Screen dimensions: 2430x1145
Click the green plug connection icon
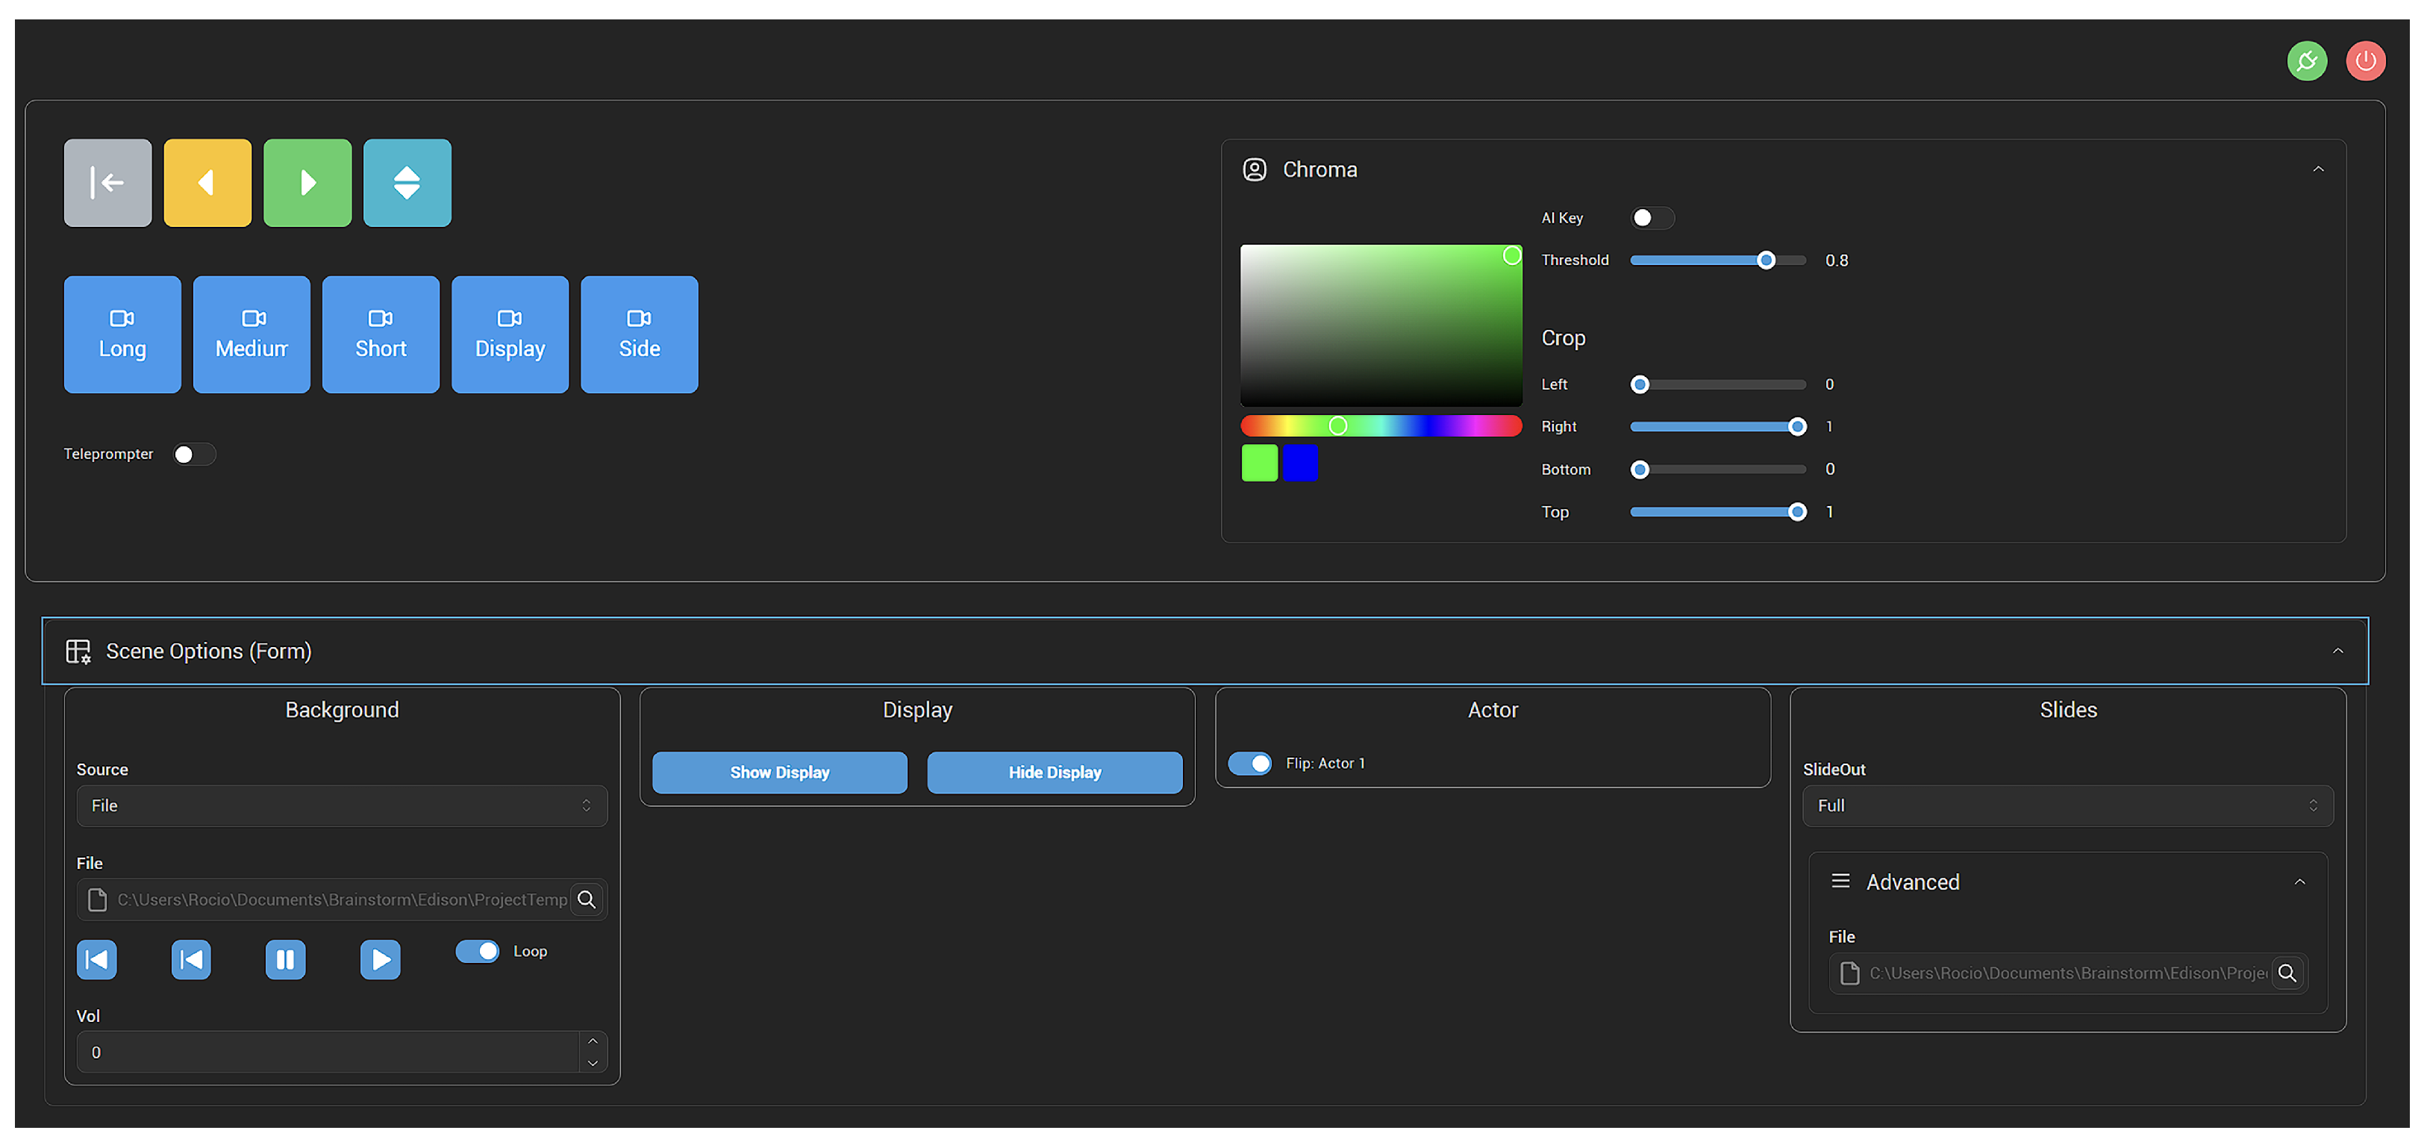pos(2306,61)
